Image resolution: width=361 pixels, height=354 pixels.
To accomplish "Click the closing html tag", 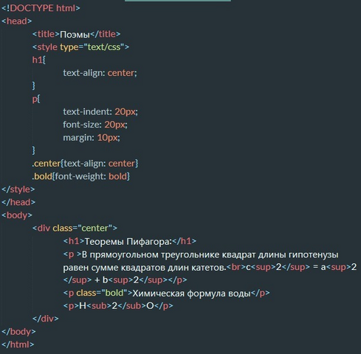I will tap(18, 344).
